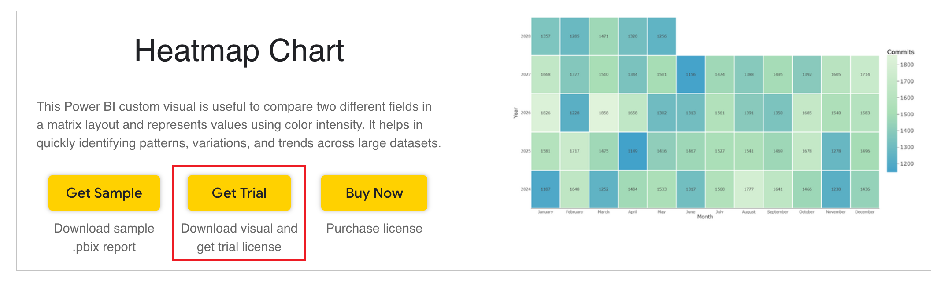Click the 'Purchase license' caption text
Image resolution: width=952 pixels, height=287 pixels.
click(x=374, y=228)
